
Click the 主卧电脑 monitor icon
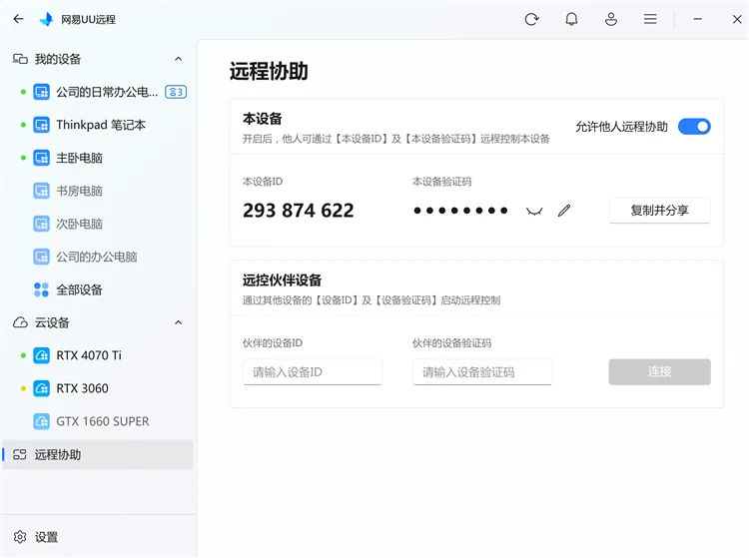(x=41, y=158)
